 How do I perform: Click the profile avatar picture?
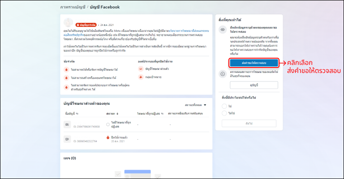pos(68,22)
